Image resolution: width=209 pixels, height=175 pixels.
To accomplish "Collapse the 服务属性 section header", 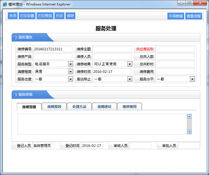I will click(25, 37).
